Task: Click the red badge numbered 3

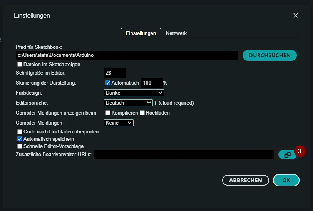Action: [x=300, y=151]
